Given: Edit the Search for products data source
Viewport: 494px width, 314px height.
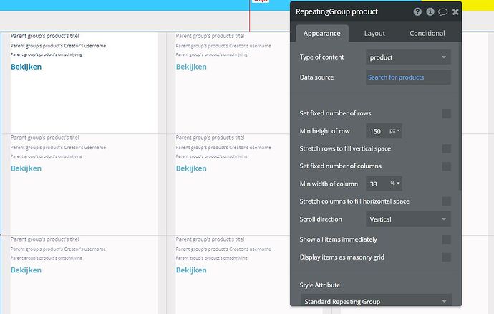Looking at the screenshot, I should (x=408, y=77).
